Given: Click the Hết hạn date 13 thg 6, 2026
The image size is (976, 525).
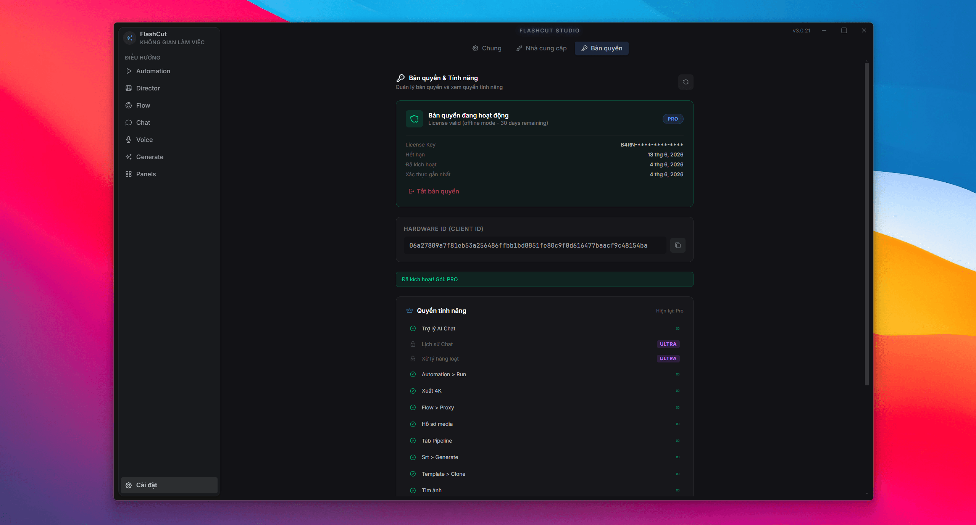Looking at the screenshot, I should 665,155.
